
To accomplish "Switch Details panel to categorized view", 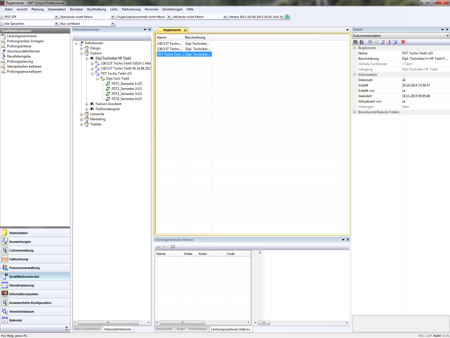I will 355,42.
